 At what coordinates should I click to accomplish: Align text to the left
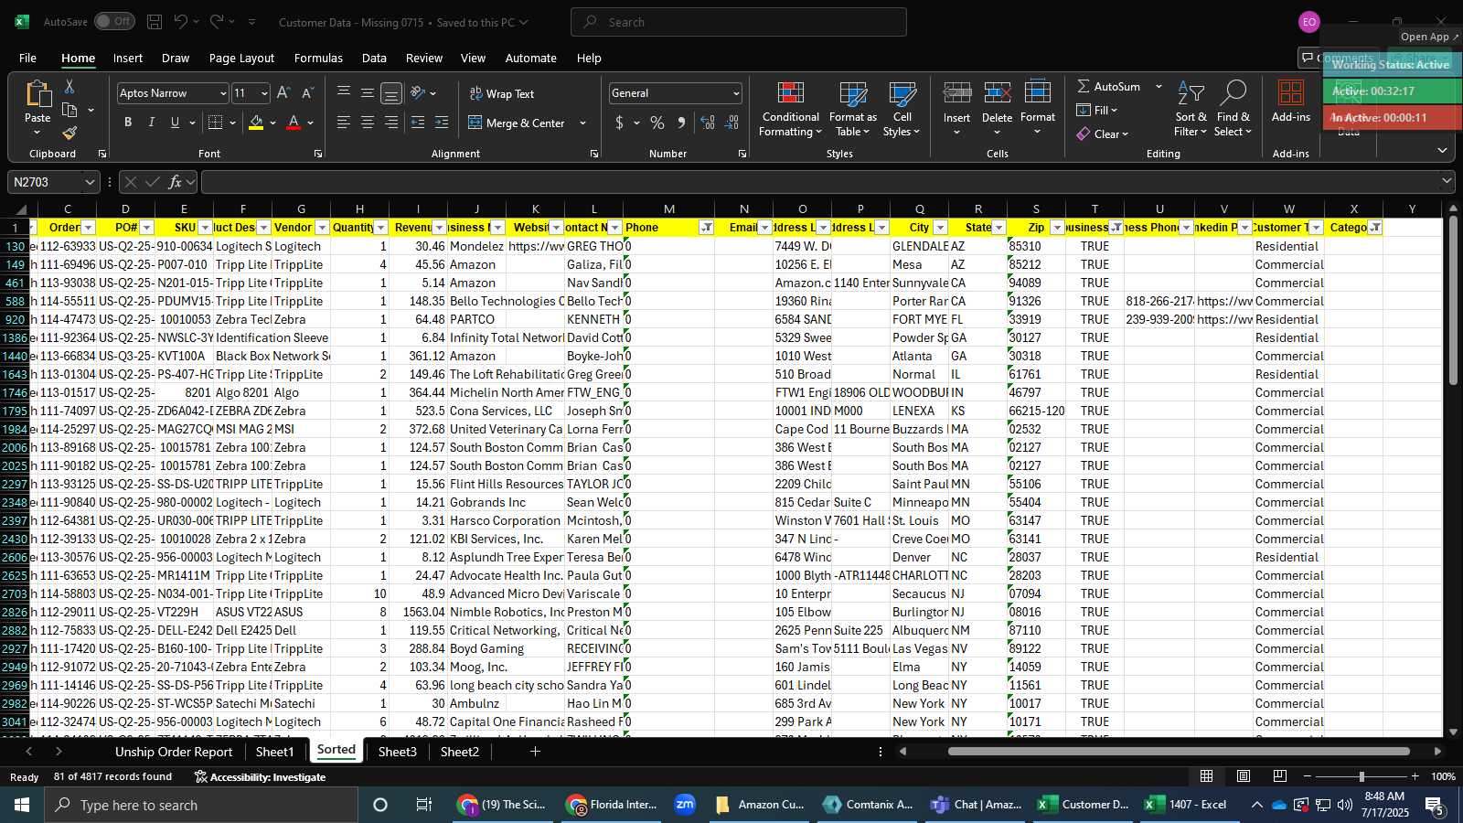tap(344, 123)
